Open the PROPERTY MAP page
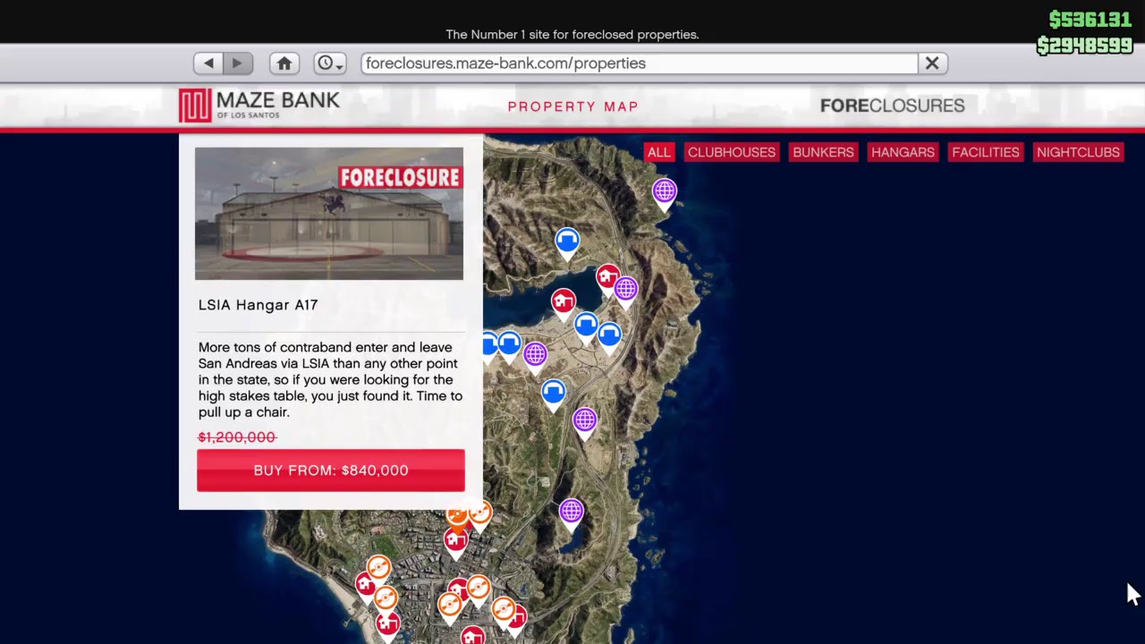Screen dimensions: 1145x644 pos(573,106)
